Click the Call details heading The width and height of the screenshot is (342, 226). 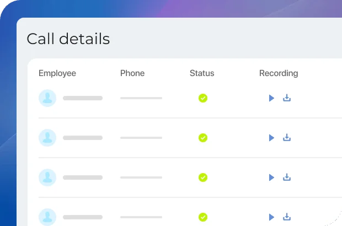pyautogui.click(x=68, y=39)
